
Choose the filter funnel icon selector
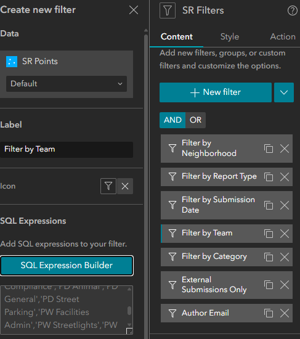[108, 186]
